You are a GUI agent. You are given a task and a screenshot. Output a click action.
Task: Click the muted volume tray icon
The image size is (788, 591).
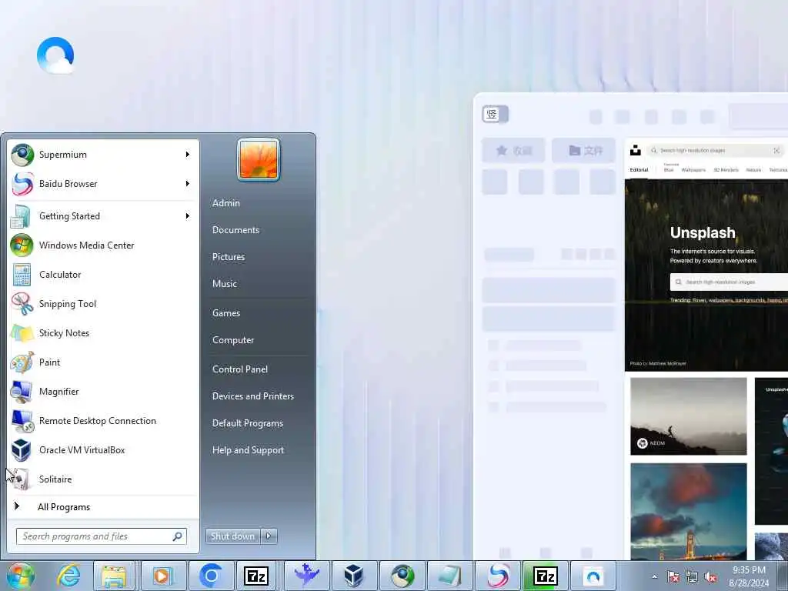click(710, 576)
